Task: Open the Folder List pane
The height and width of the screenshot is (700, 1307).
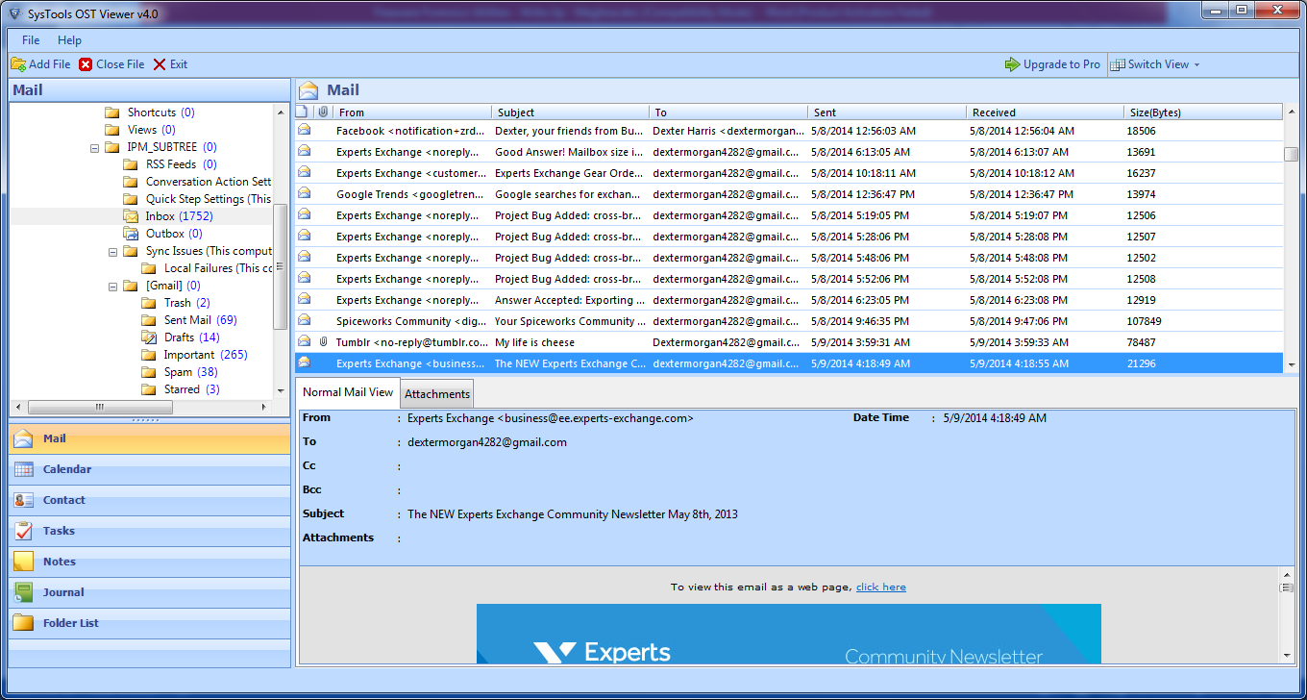Action: click(x=150, y=623)
